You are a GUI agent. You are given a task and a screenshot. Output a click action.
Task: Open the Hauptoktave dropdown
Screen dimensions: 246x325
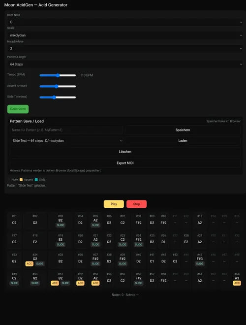click(x=125, y=48)
